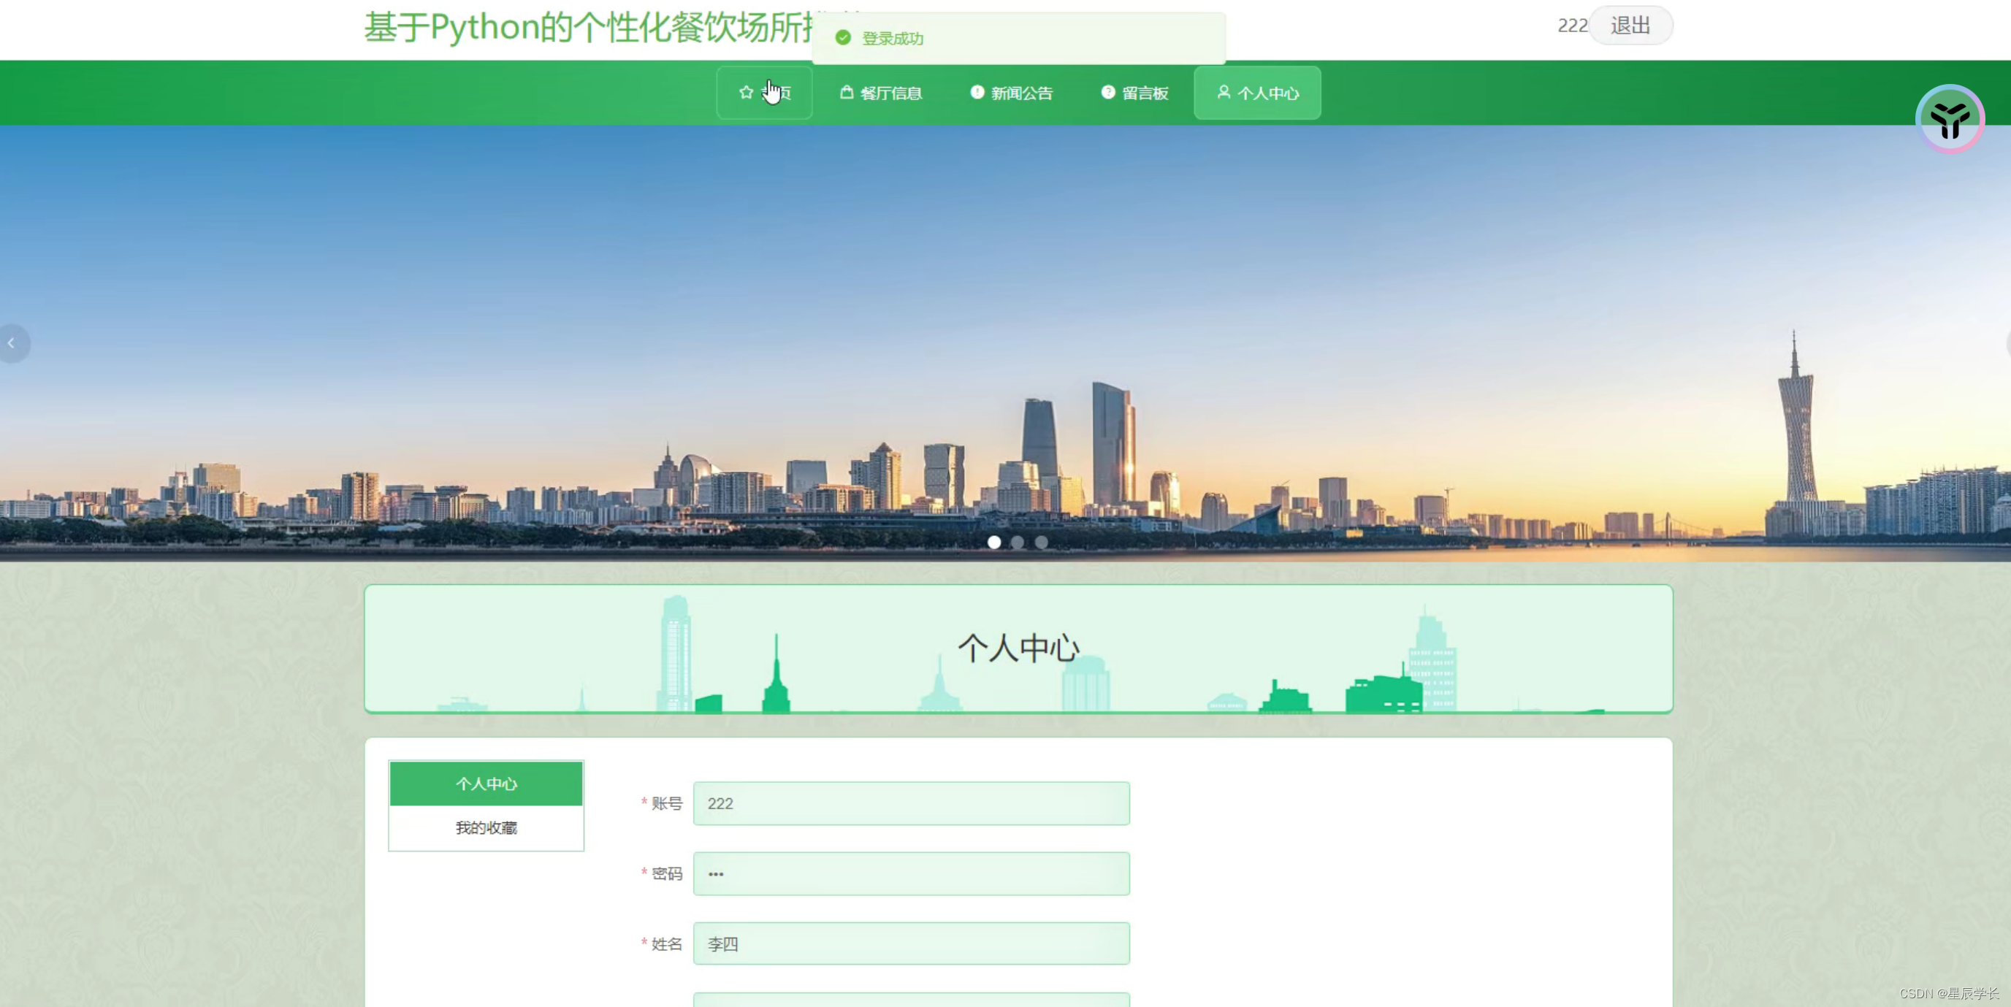This screenshot has width=2011, height=1007.
Task: Click the person icon for 个人中心
Action: [1224, 92]
